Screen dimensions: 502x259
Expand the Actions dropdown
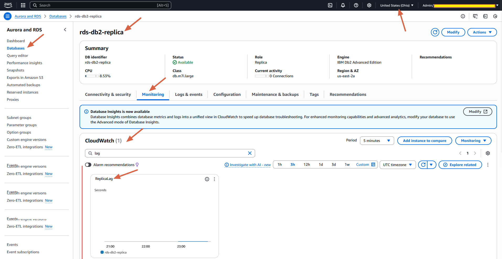pyautogui.click(x=482, y=32)
